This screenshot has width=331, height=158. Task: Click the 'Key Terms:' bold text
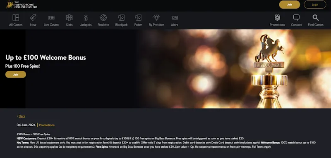23,143
